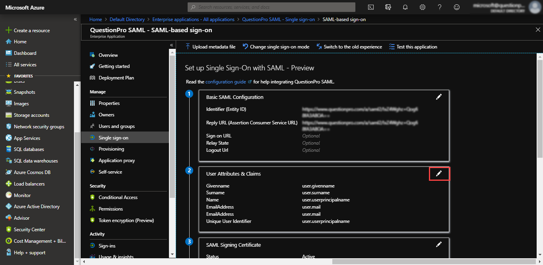Go to Default Directory breadcrumb
Image resolution: width=543 pixels, height=265 pixels.
(x=127, y=19)
